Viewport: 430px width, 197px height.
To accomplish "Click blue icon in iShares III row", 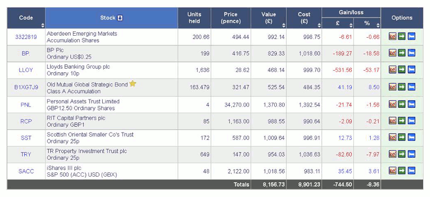I will (x=411, y=171).
